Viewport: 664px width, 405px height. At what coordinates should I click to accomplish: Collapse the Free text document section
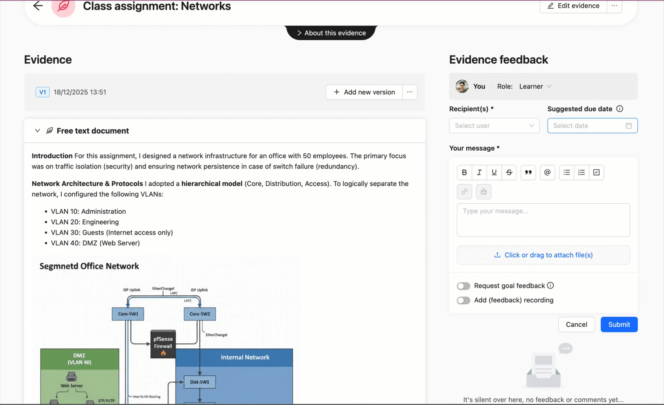point(37,131)
